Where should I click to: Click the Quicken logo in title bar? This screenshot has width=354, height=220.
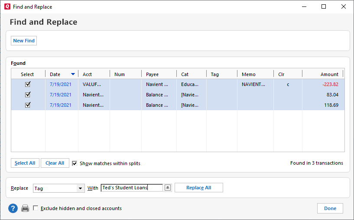point(6,7)
